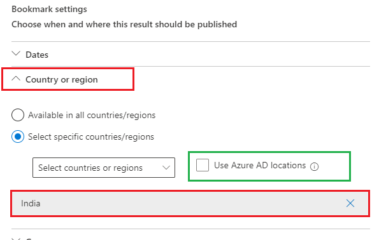
Task: Remove India with the X icon
Action: (350, 203)
